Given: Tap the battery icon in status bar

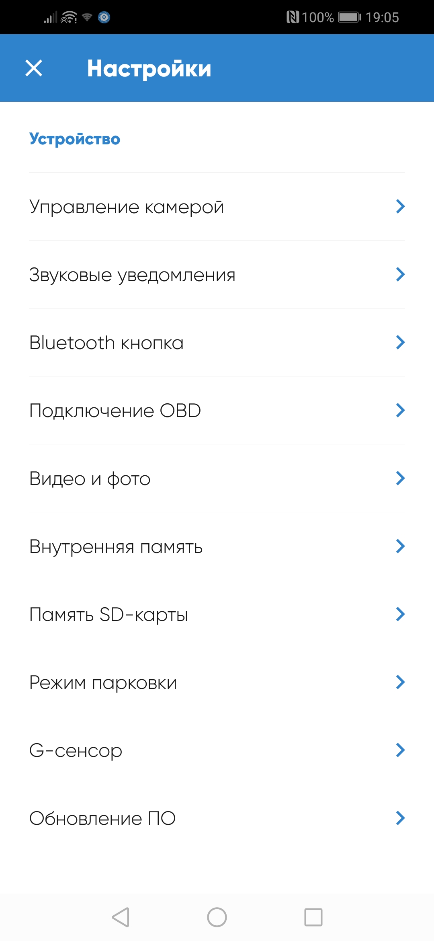Looking at the screenshot, I should click(x=349, y=17).
